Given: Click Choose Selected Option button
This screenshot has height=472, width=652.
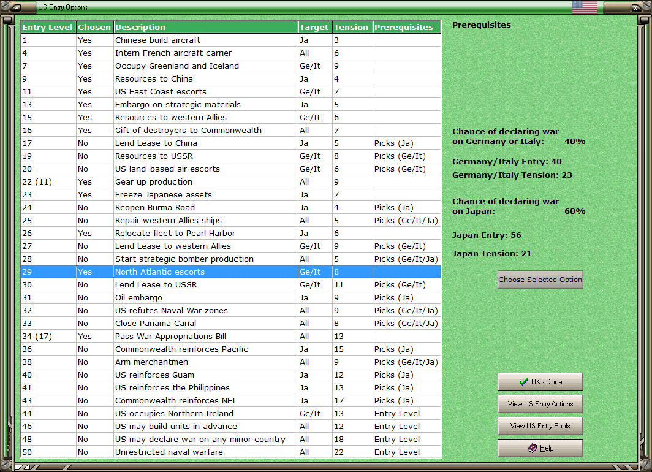Looking at the screenshot, I should (x=540, y=280).
